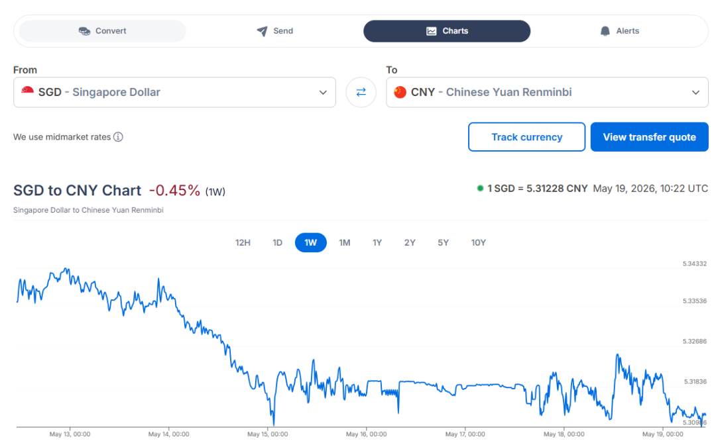The image size is (716, 443).
Task: Choose the 10Y chart range
Action: click(478, 243)
